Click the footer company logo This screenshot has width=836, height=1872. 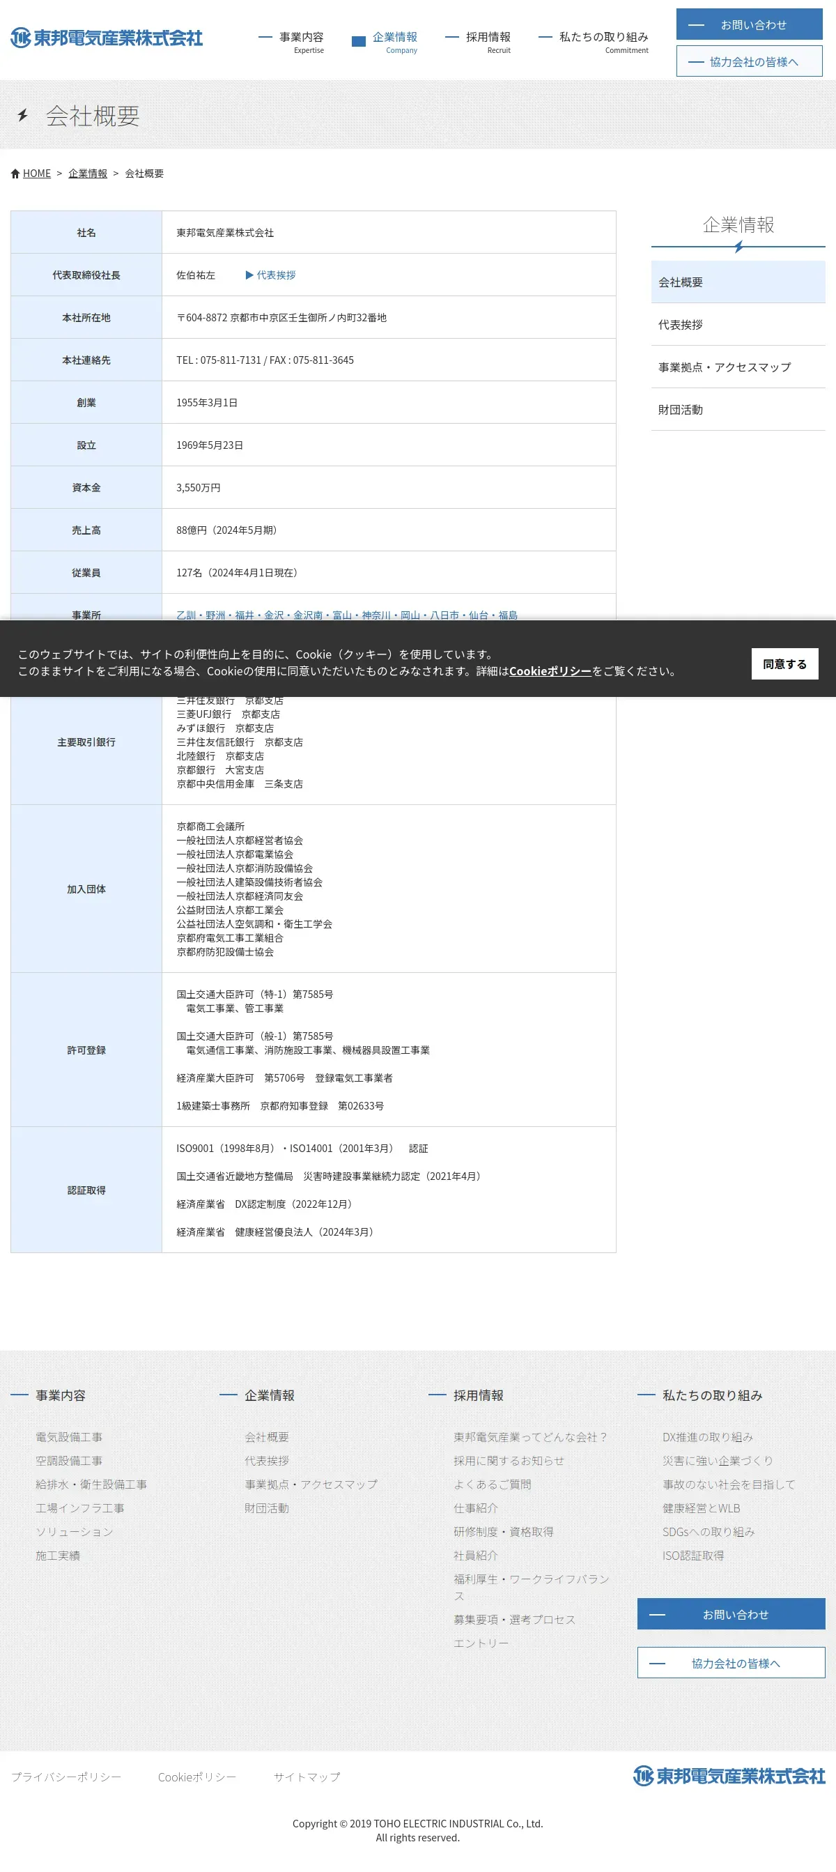[729, 1775]
